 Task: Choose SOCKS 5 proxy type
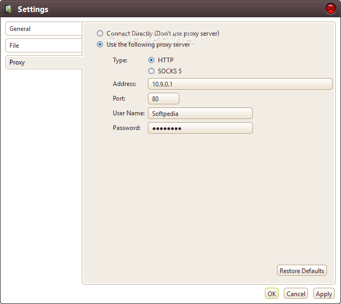tap(152, 71)
